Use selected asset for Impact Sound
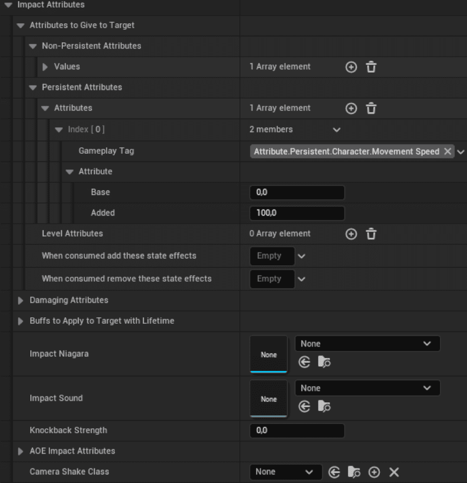This screenshot has width=467, height=483. pos(304,406)
